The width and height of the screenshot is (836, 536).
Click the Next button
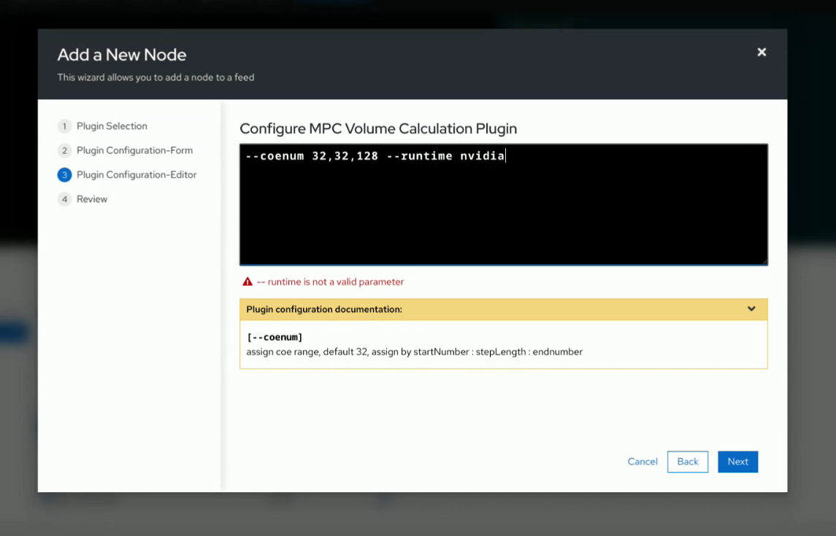[737, 462]
